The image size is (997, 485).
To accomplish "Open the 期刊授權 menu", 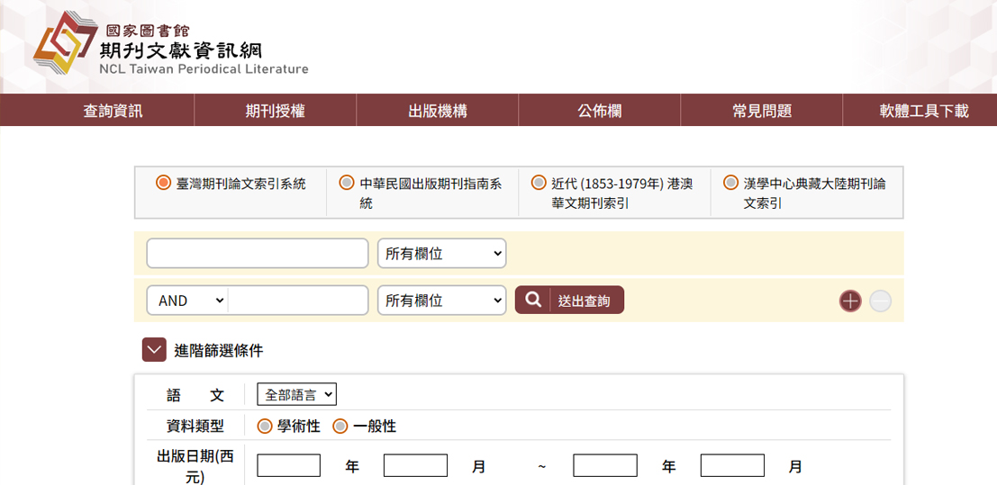I will 275,111.
